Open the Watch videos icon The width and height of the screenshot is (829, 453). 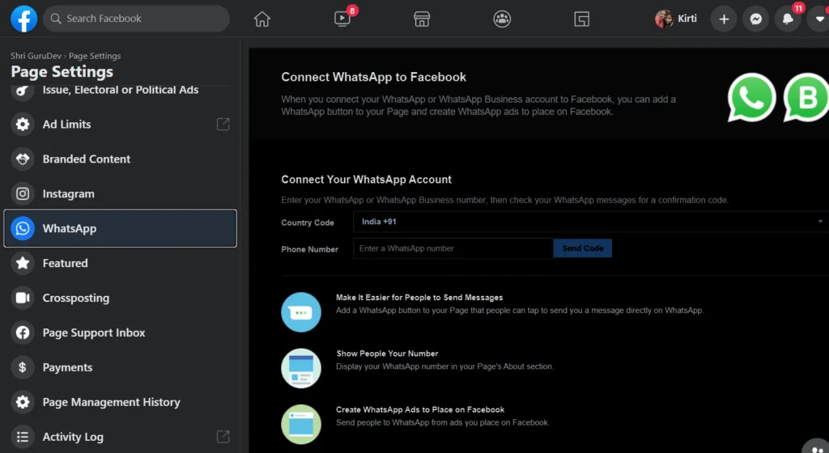click(x=342, y=19)
